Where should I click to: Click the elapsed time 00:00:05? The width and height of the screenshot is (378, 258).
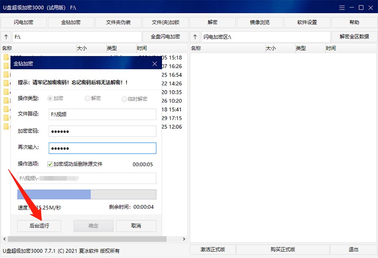coord(143,165)
